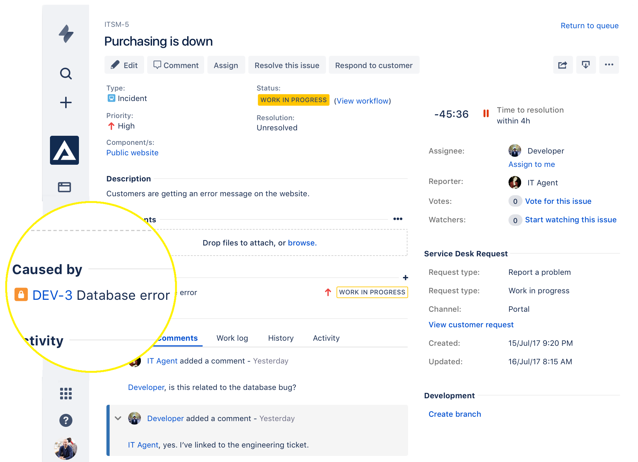
Task: Click the orange lock icon beside DEV-3
Action: (21, 294)
